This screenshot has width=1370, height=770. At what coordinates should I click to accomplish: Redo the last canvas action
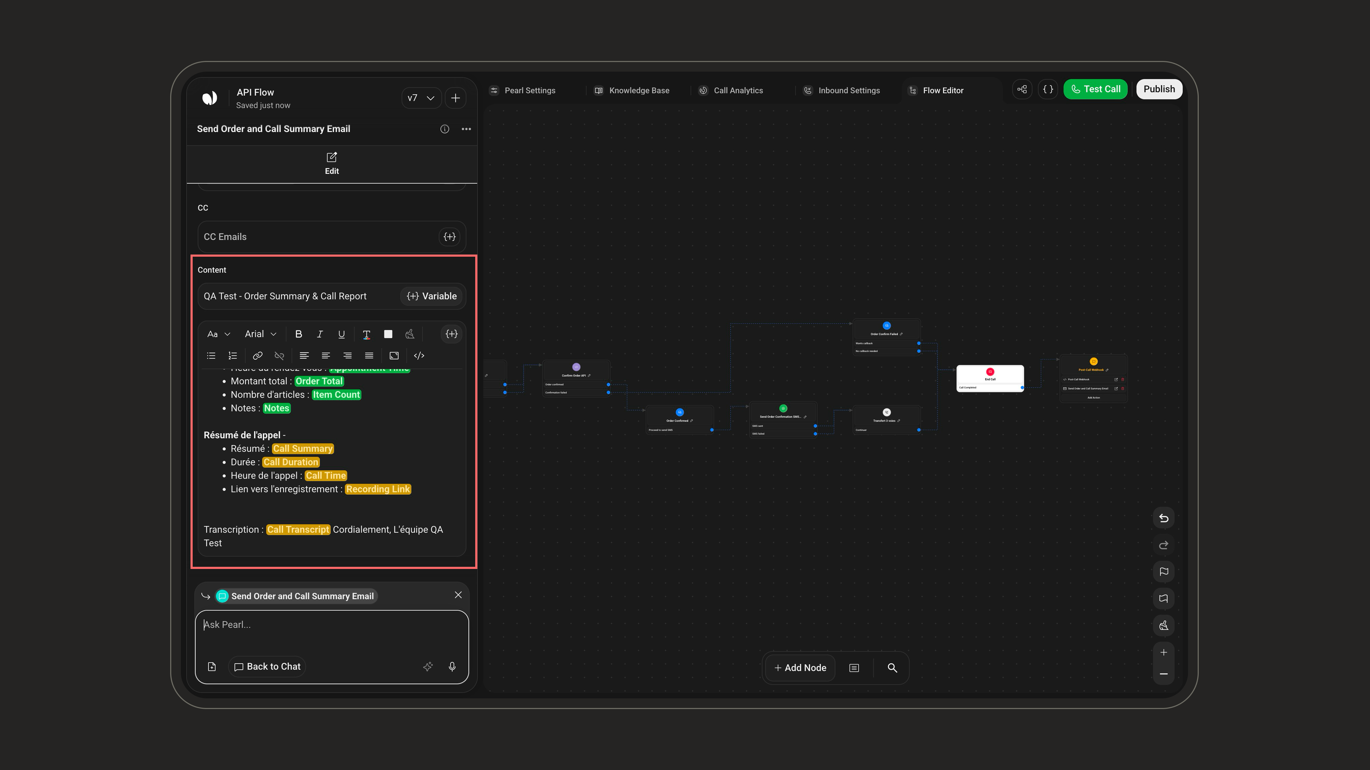pos(1164,545)
